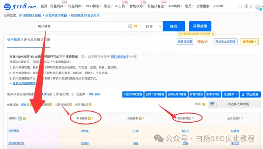Switch to old version via 回旧版
Viewport: 263px width, 149px height.
click(218, 6)
